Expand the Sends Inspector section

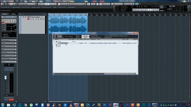click(x=9, y=56)
